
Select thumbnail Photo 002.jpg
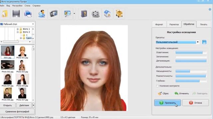tap(8, 66)
